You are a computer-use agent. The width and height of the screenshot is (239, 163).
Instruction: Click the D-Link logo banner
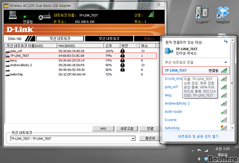pos(84,29)
